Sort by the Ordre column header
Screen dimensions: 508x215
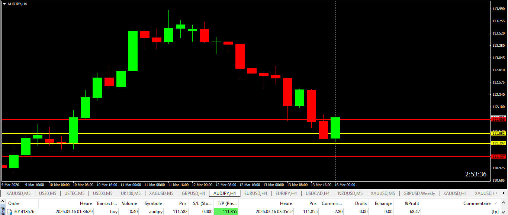22,203
